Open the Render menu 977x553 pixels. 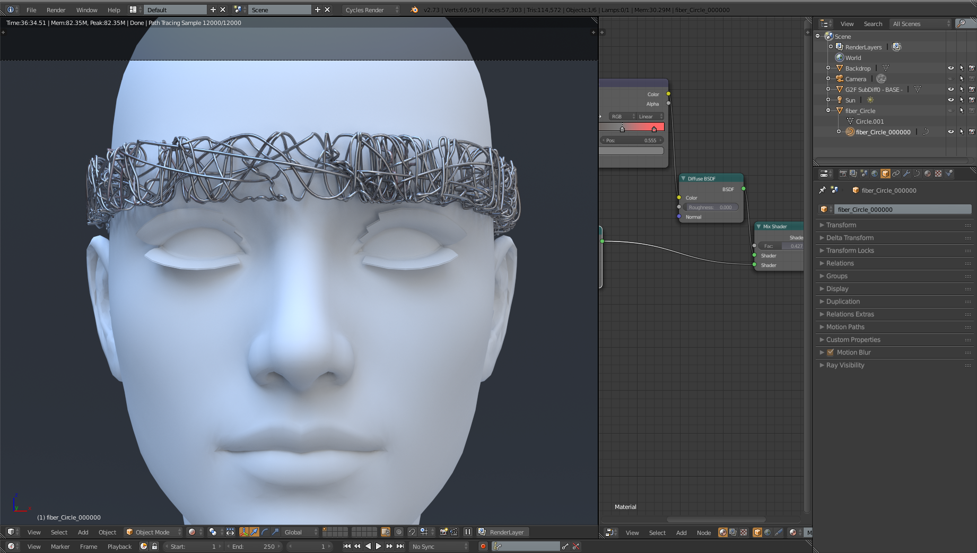(56, 10)
